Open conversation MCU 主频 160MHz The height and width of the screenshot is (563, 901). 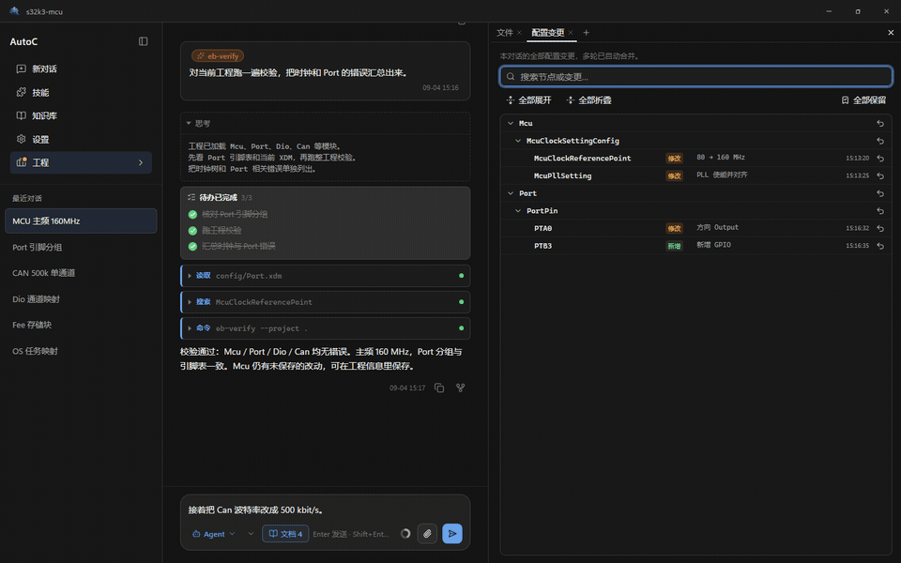tap(81, 221)
